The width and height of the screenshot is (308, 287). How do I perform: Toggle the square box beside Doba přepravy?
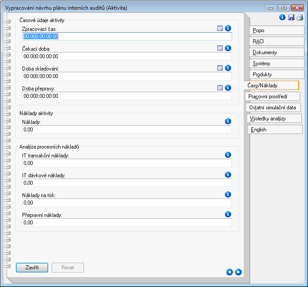coord(220,88)
